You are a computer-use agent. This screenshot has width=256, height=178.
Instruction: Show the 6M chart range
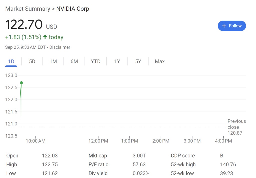click(74, 61)
